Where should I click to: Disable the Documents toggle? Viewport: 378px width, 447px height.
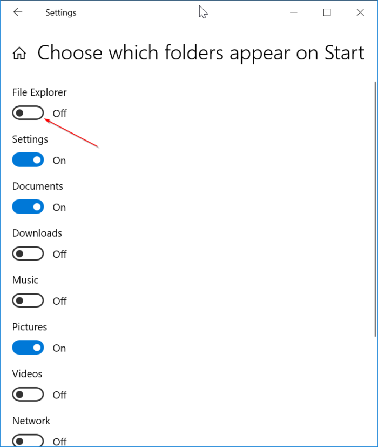(28, 206)
